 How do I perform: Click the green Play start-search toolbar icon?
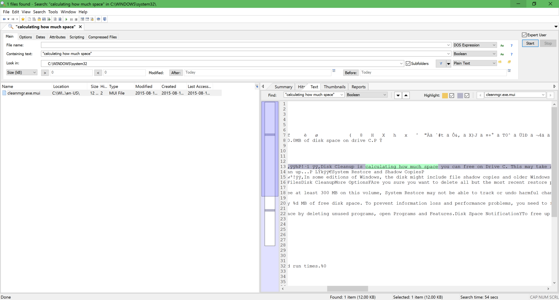(x=66, y=19)
